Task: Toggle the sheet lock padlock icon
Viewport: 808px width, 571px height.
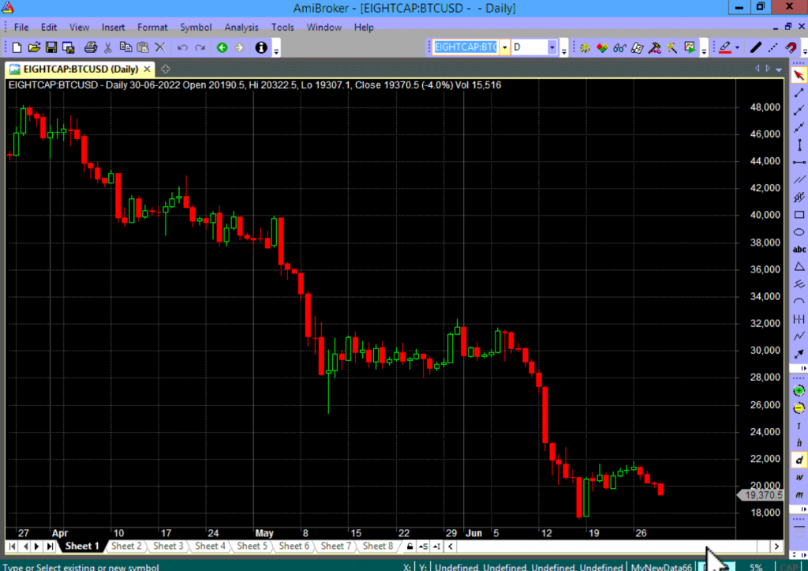Action: (410, 547)
